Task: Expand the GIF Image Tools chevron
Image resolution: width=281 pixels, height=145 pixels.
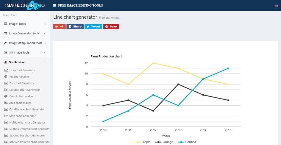Action: click(45, 53)
